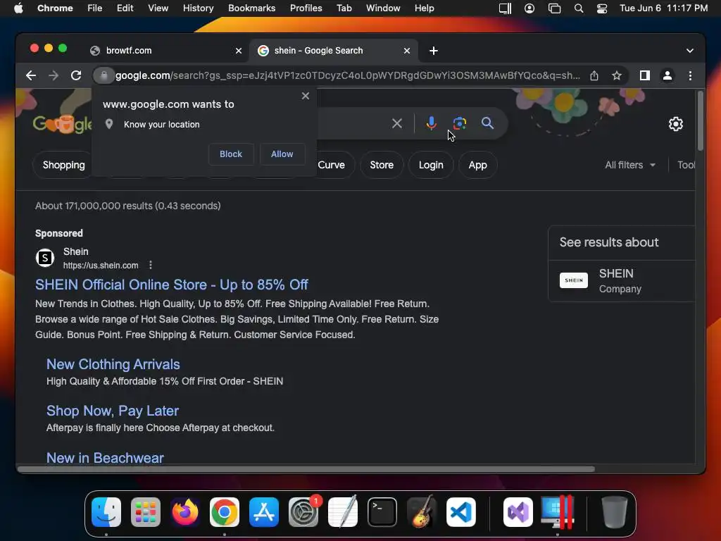
Task: Close the shein Google Search tab
Action: click(407, 51)
